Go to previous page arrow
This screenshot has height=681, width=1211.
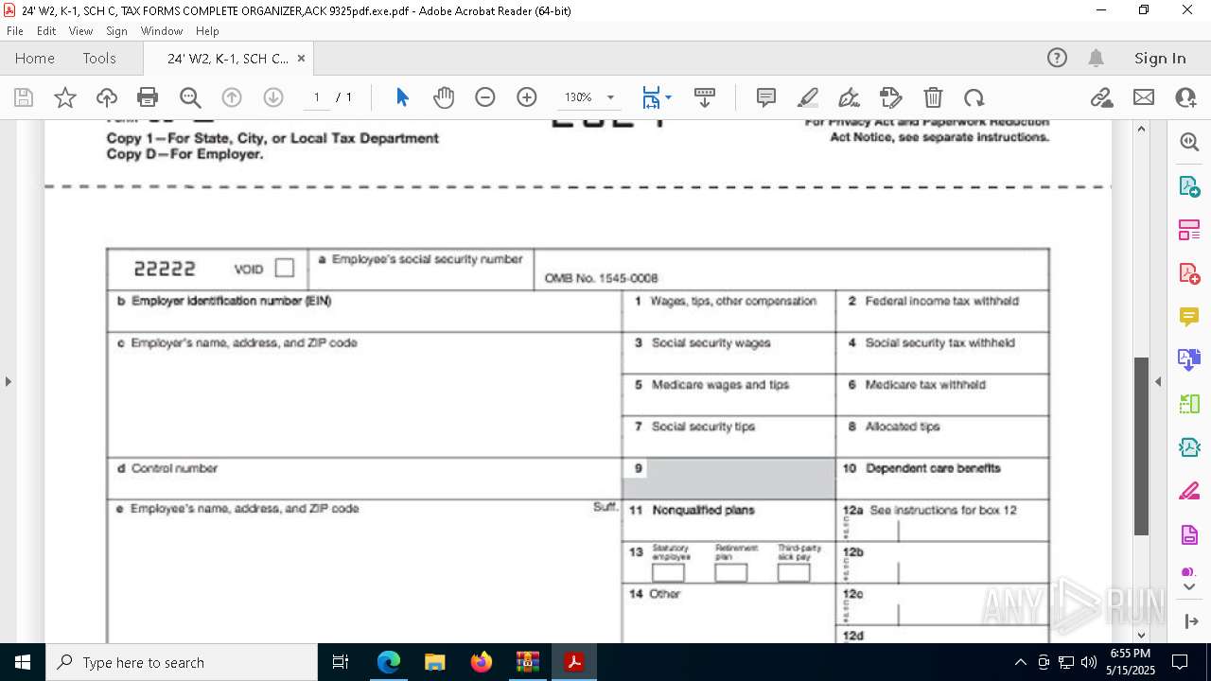click(232, 97)
